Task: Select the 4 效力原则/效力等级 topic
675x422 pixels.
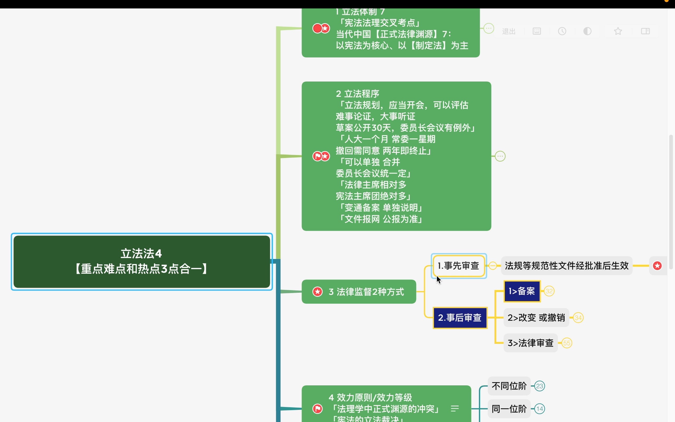Action: [386, 404]
